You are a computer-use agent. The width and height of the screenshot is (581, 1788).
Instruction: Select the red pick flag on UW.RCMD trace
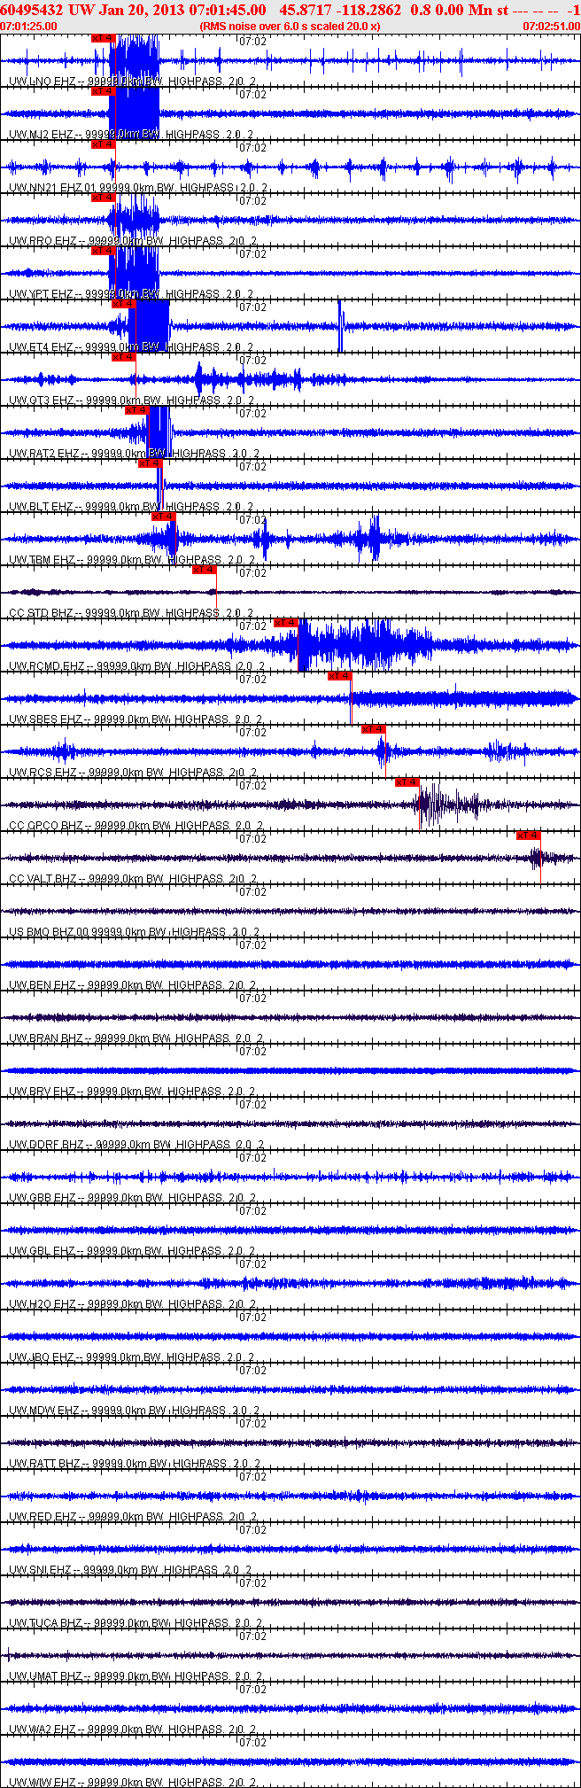(x=286, y=623)
